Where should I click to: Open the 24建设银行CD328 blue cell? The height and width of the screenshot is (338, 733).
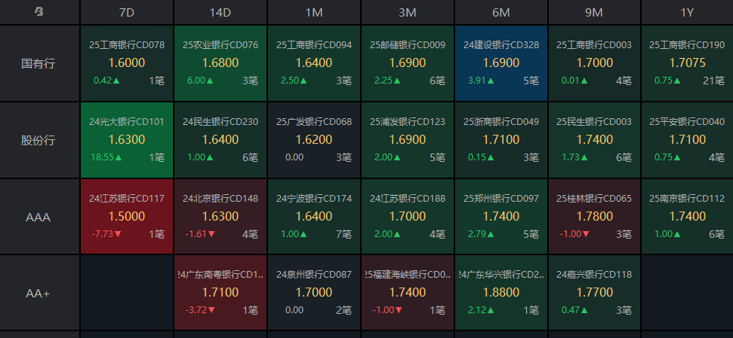pyautogui.click(x=501, y=63)
